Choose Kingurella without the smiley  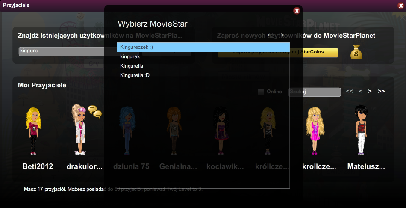(x=203, y=66)
